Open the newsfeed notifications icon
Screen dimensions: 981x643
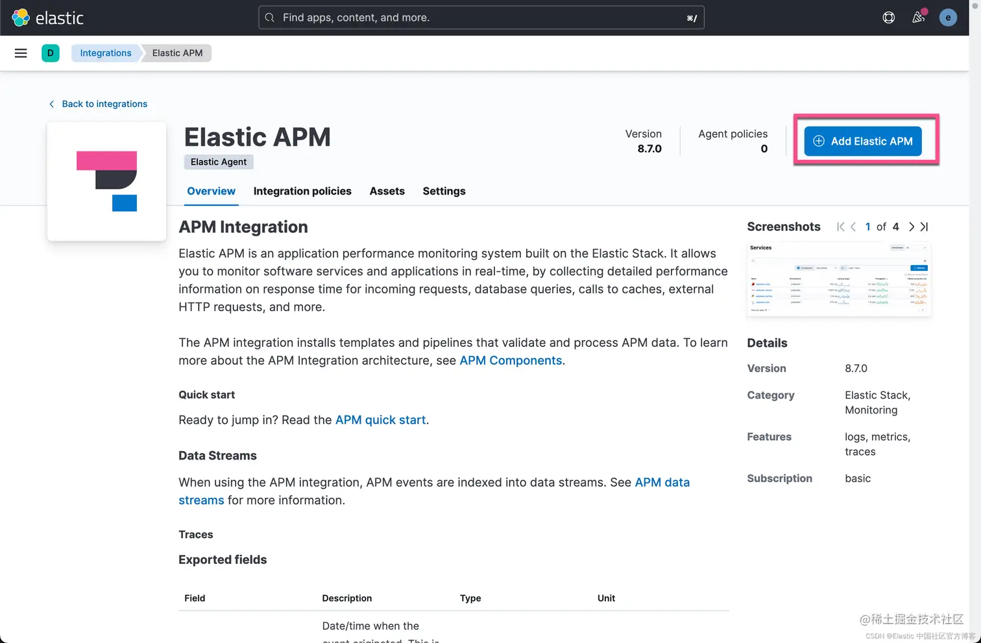919,18
